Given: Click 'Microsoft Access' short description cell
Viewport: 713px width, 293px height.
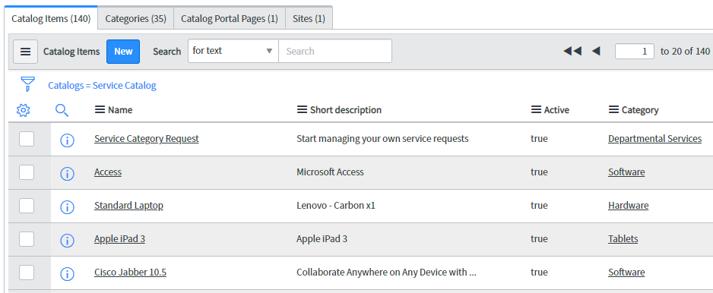Looking at the screenshot, I should [330, 172].
